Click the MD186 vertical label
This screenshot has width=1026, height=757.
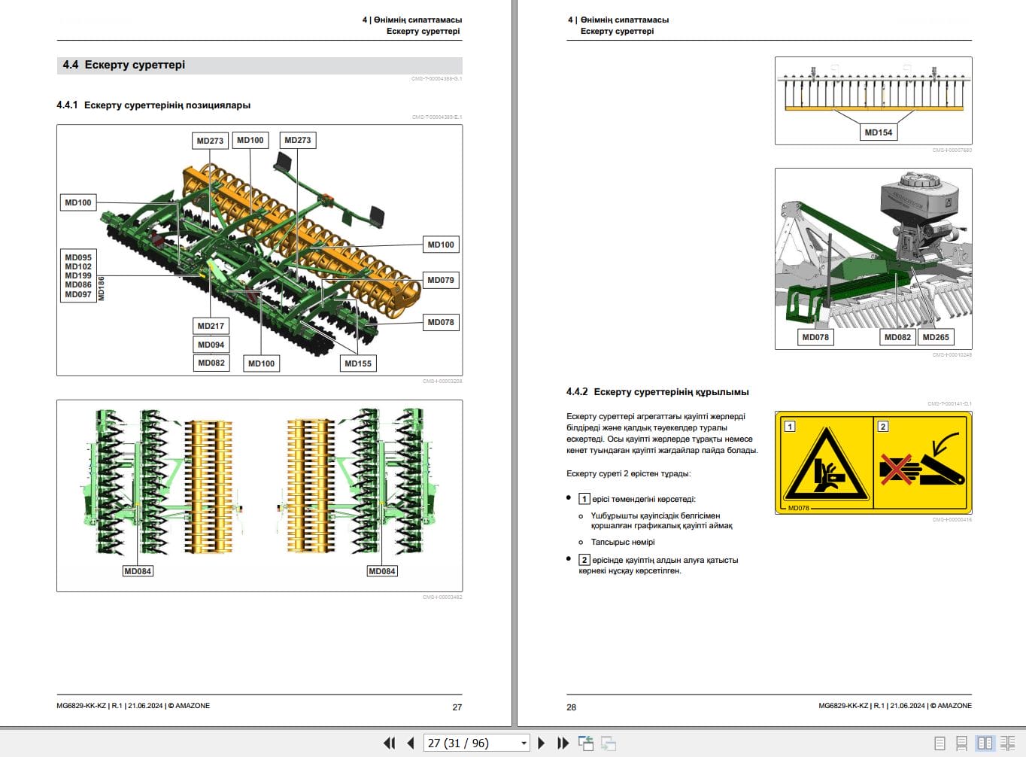[x=102, y=289]
